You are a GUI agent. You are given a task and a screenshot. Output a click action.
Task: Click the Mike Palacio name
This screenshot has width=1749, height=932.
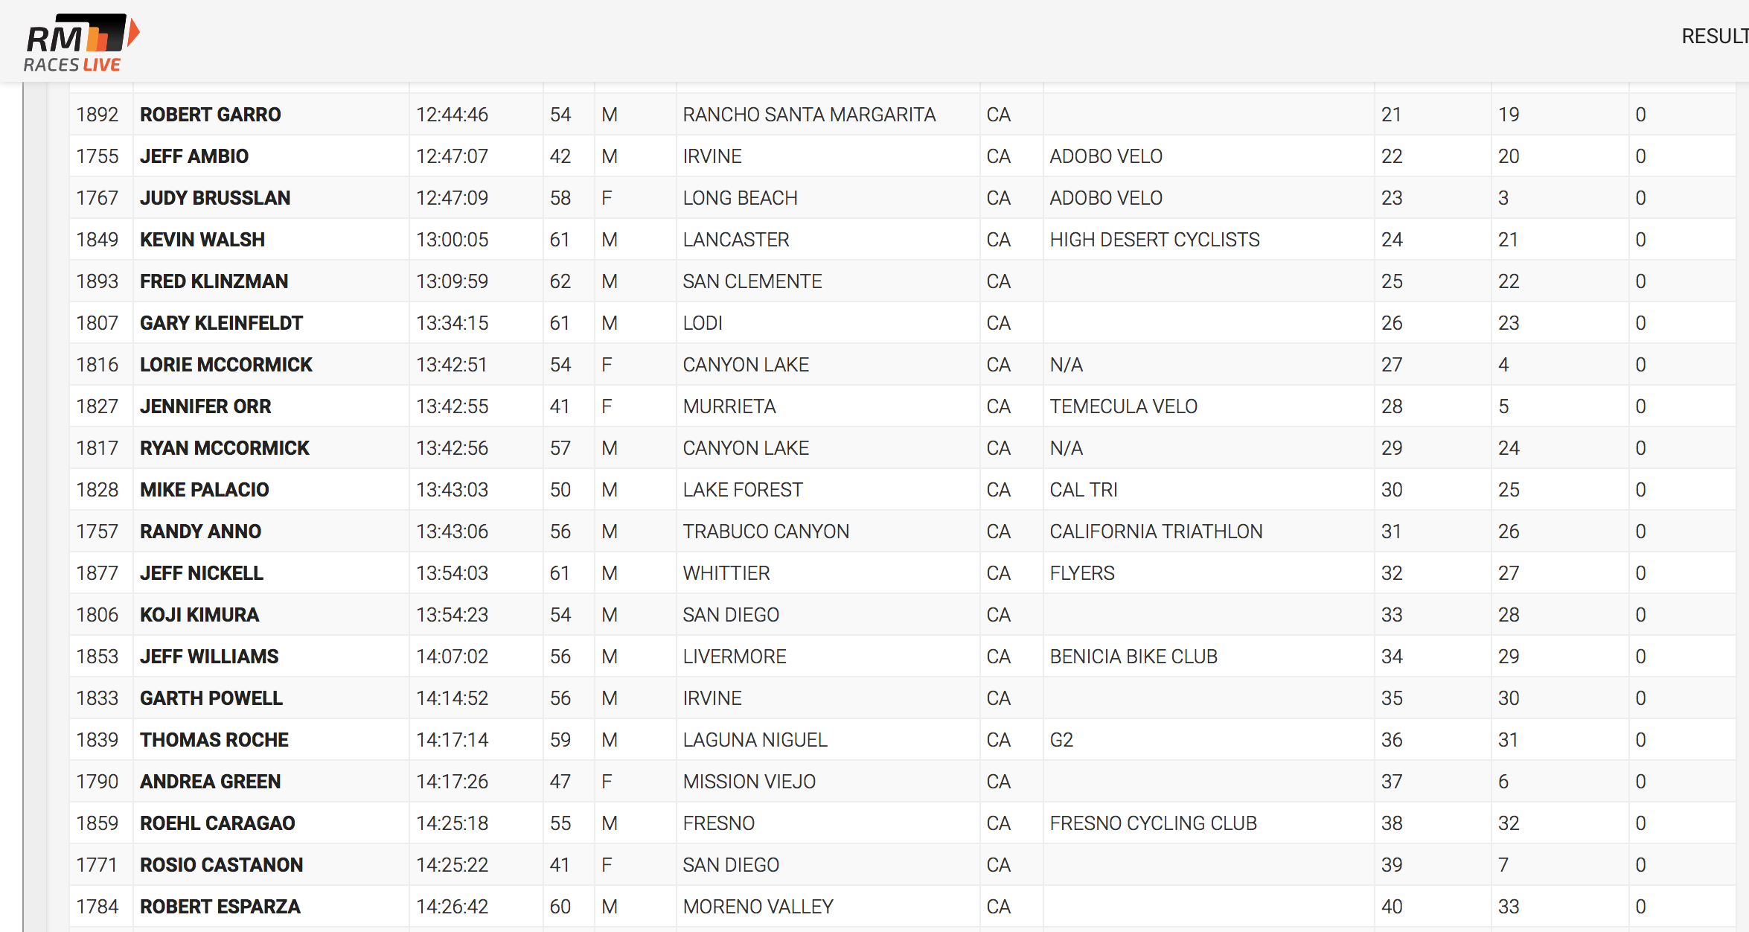204,490
